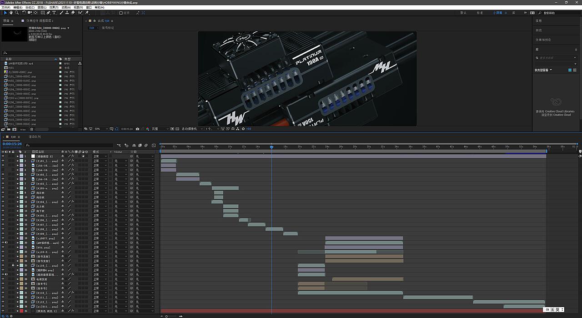Open the graph editor icon in timeline
582x318 pixels.
click(154, 146)
